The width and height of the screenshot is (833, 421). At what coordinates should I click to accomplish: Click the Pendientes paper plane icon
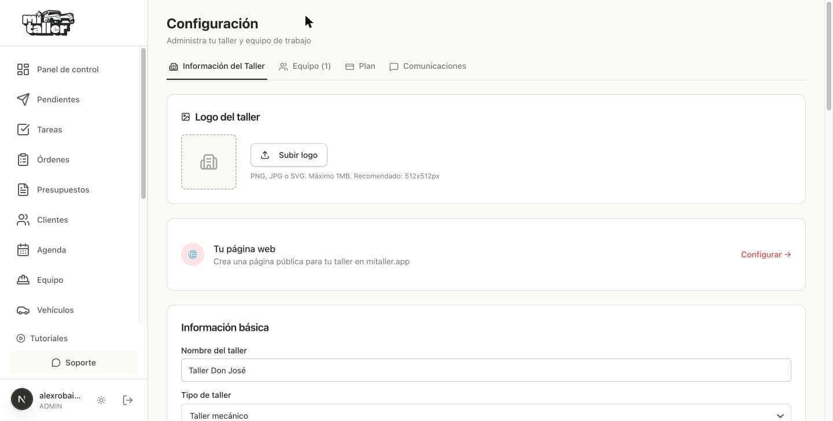point(23,99)
